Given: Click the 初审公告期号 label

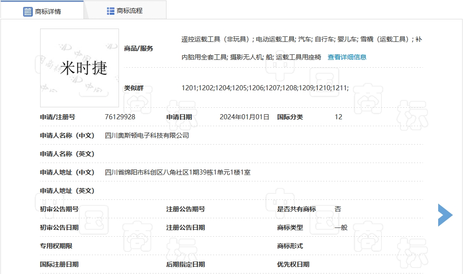Looking at the screenshot, I should (x=59, y=209).
